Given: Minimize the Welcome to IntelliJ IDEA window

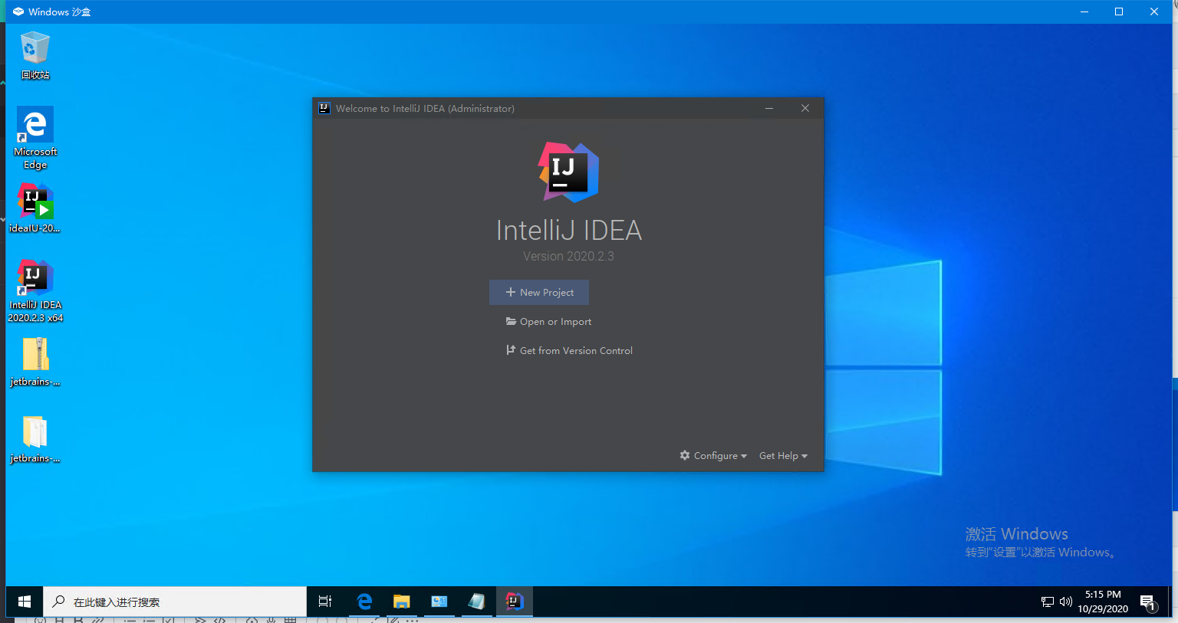Looking at the screenshot, I should tap(769, 108).
